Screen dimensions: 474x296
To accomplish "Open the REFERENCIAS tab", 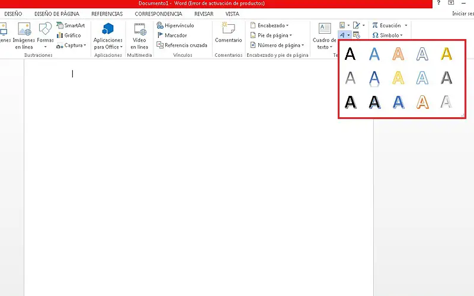I will pos(107,14).
